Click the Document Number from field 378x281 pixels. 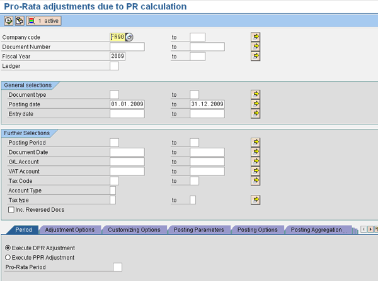click(x=127, y=47)
